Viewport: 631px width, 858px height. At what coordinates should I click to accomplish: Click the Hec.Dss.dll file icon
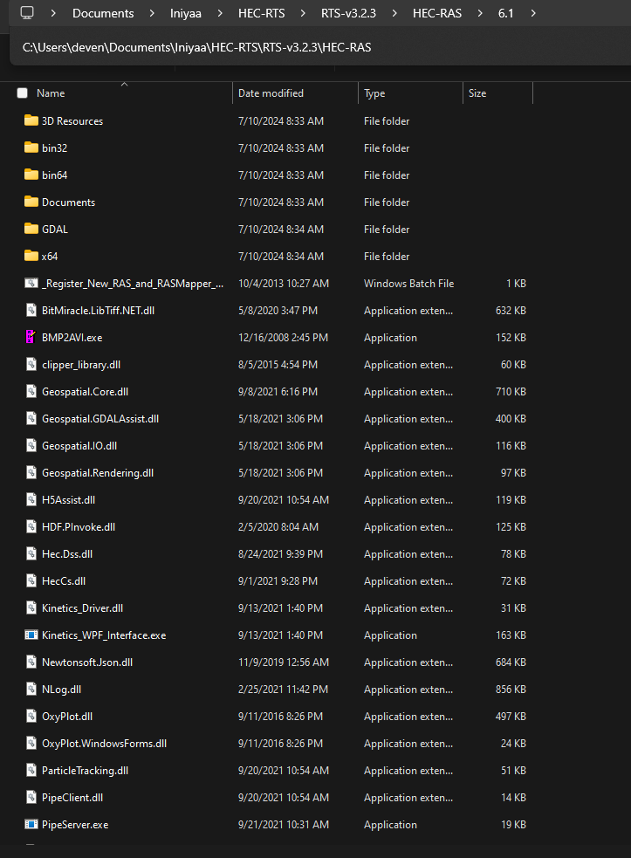coord(31,553)
